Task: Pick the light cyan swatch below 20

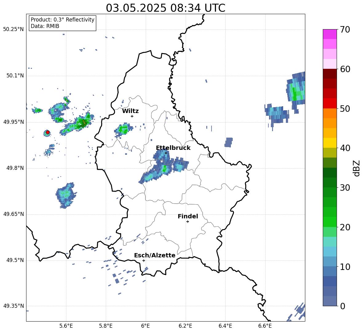Action: (x=330, y=242)
